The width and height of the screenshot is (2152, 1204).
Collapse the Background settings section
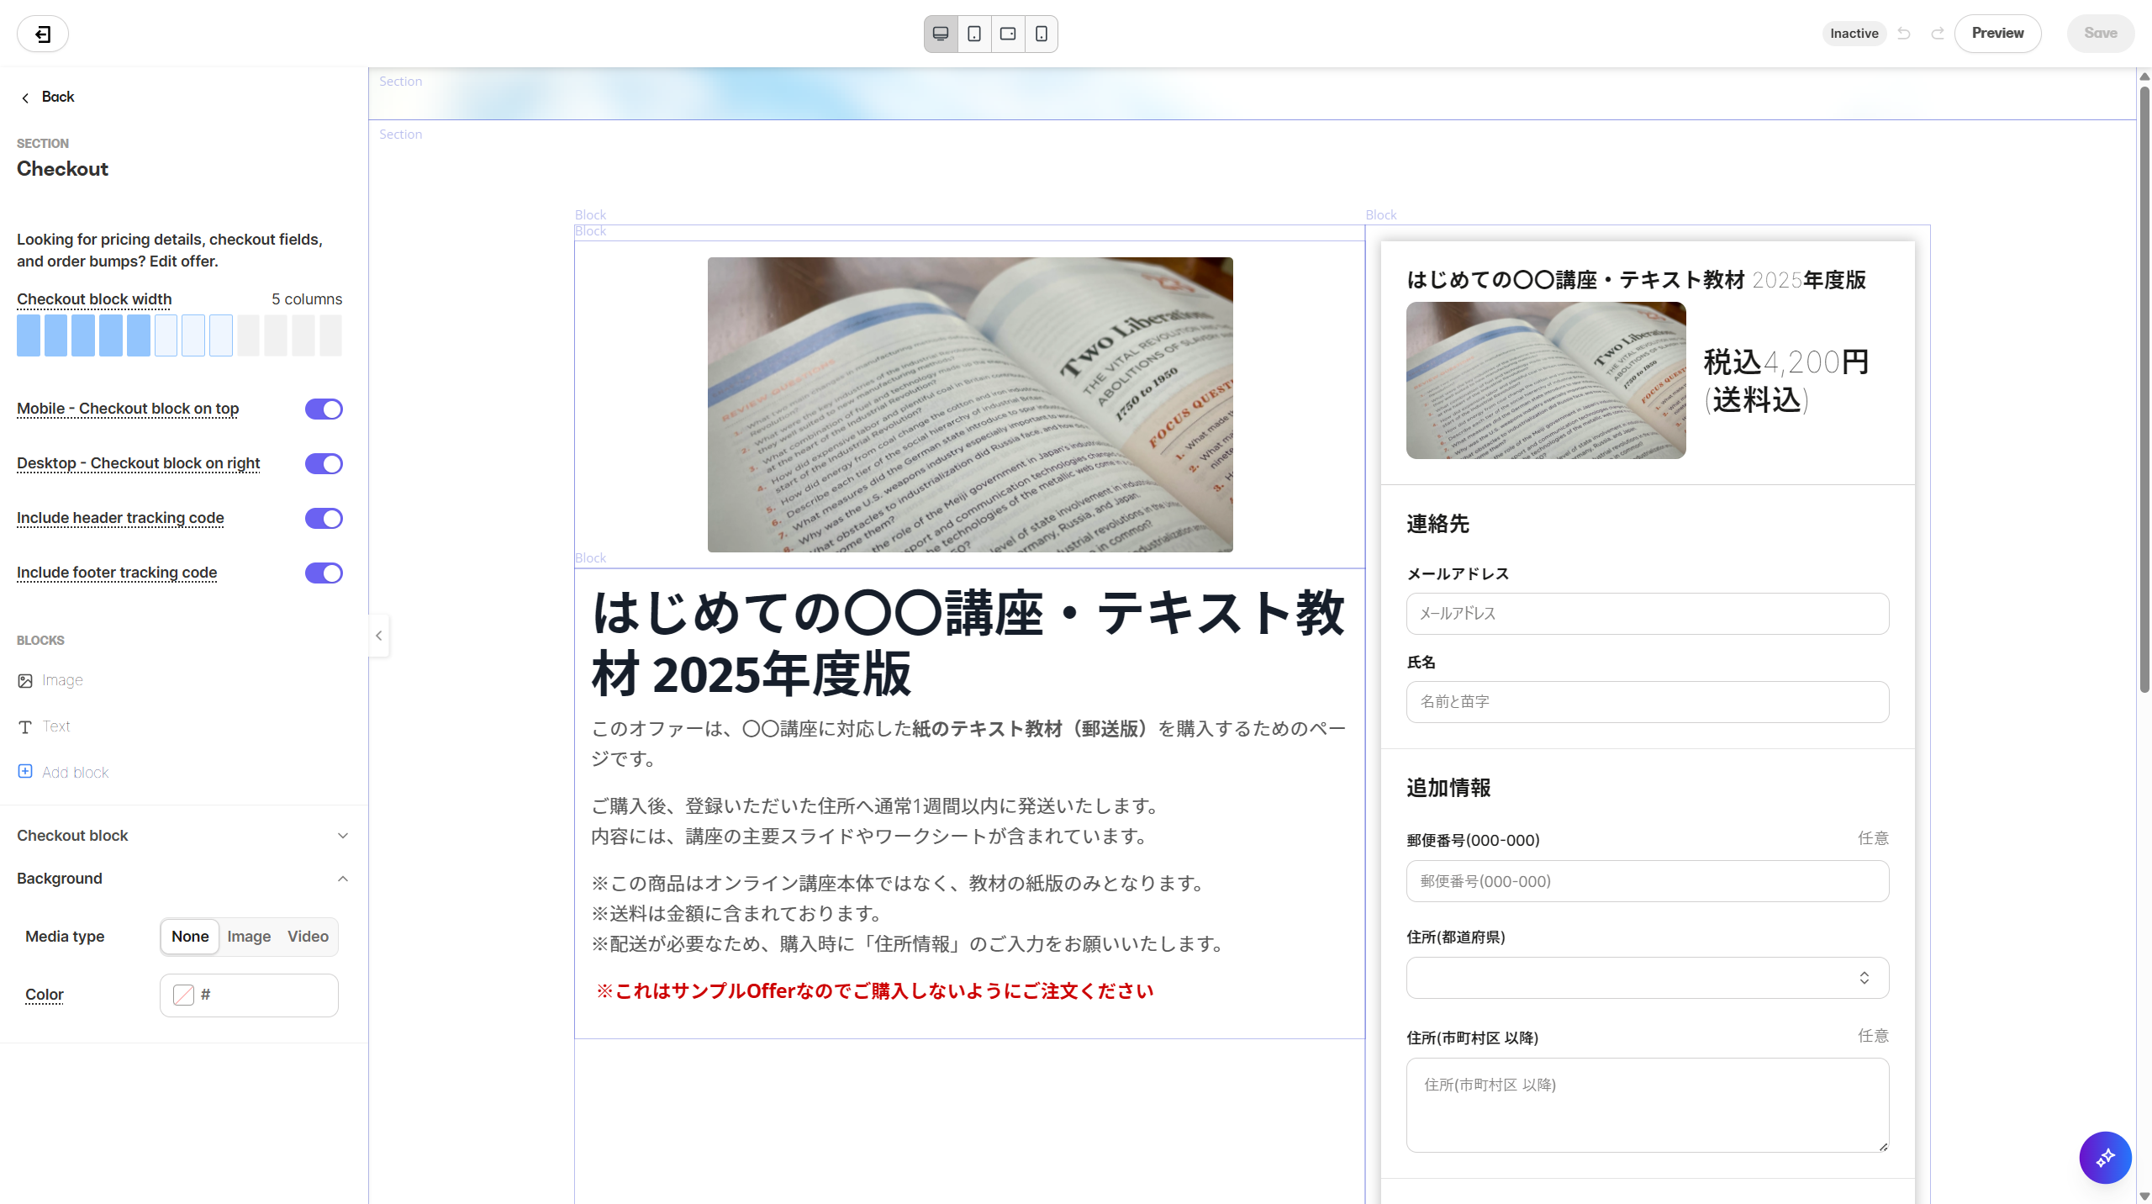tap(342, 879)
